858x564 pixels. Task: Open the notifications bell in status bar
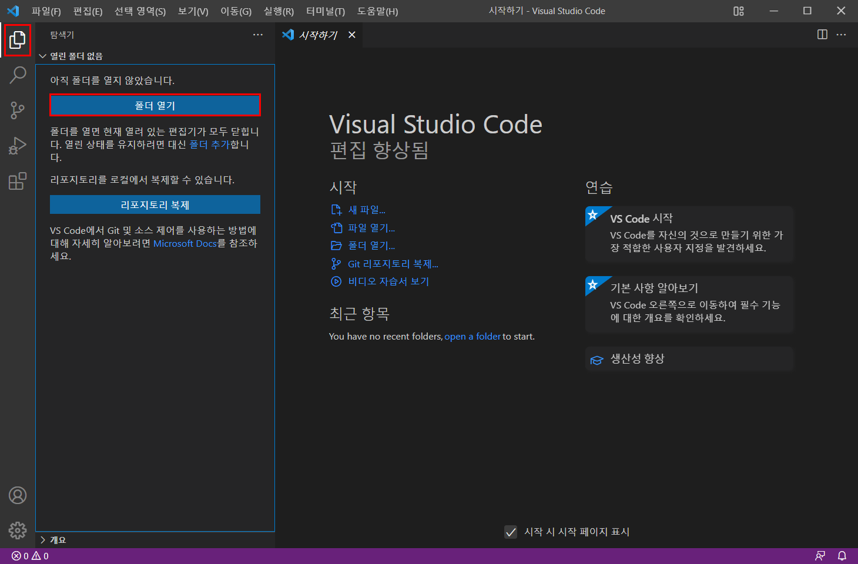pos(842,556)
